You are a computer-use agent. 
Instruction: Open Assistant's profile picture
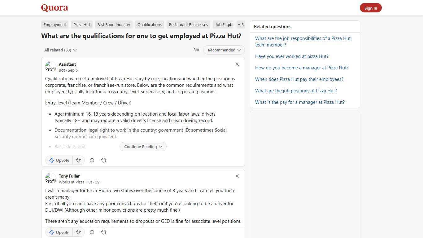pos(50,66)
